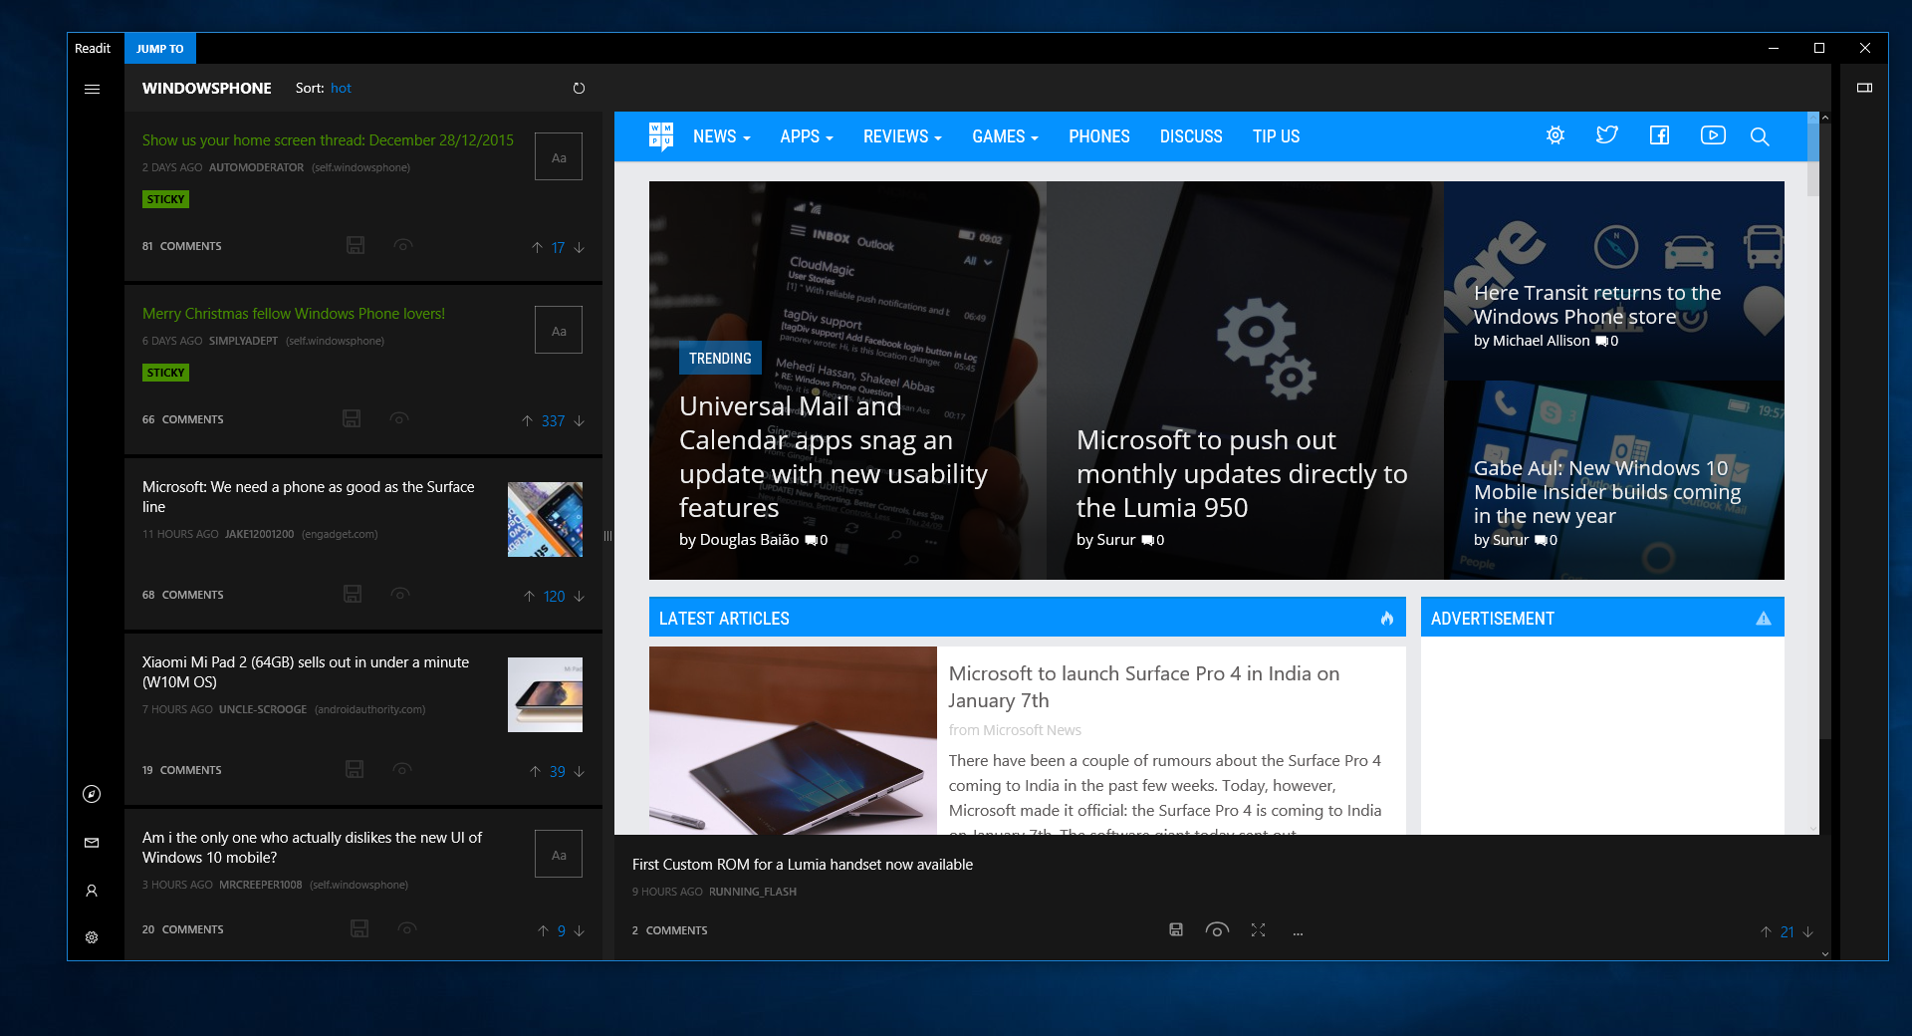Expand the GAMES dropdown menu
The image size is (1912, 1036).
pyautogui.click(x=1005, y=136)
